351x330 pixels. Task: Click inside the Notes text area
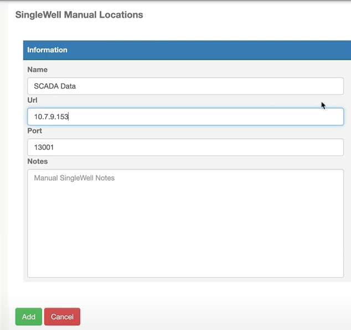(x=185, y=223)
